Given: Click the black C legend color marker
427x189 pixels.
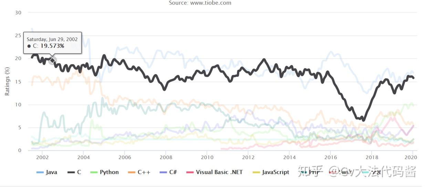Looking at the screenshot, I should (x=71, y=172).
